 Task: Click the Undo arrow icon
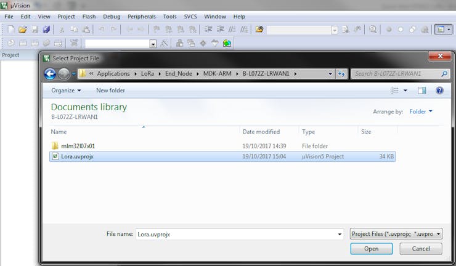click(102, 30)
